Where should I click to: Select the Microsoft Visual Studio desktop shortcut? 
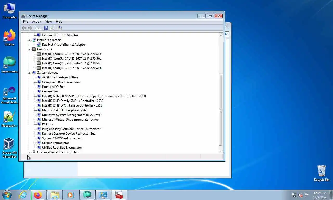(x=10, y=95)
